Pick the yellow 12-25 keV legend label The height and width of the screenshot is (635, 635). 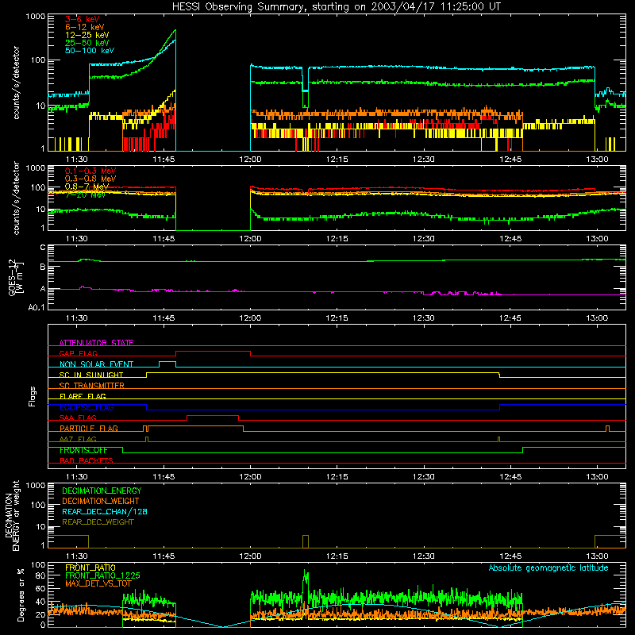(87, 35)
